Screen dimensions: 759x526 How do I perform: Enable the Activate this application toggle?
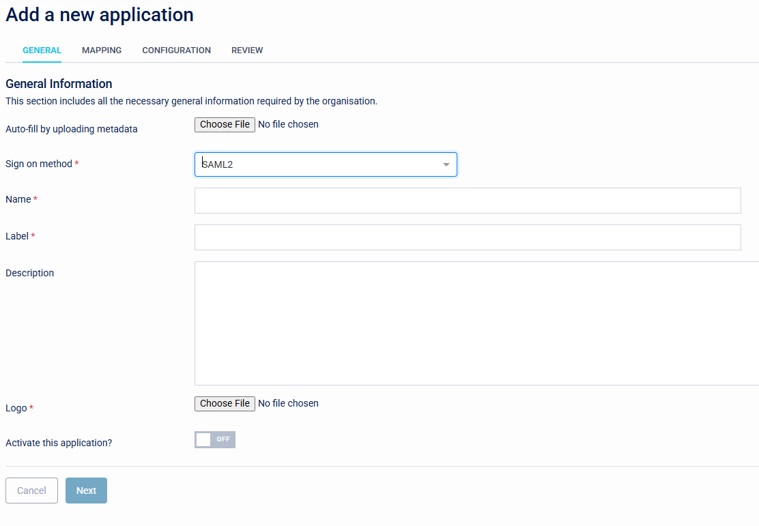(x=214, y=439)
